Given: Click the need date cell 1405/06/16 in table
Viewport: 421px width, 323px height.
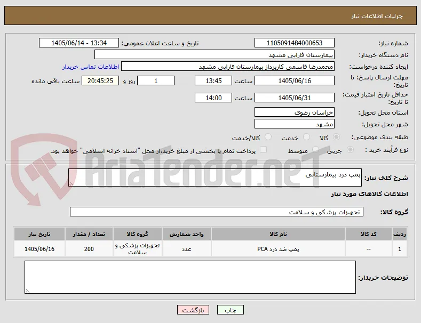Looking at the screenshot, I should pos(39,249).
